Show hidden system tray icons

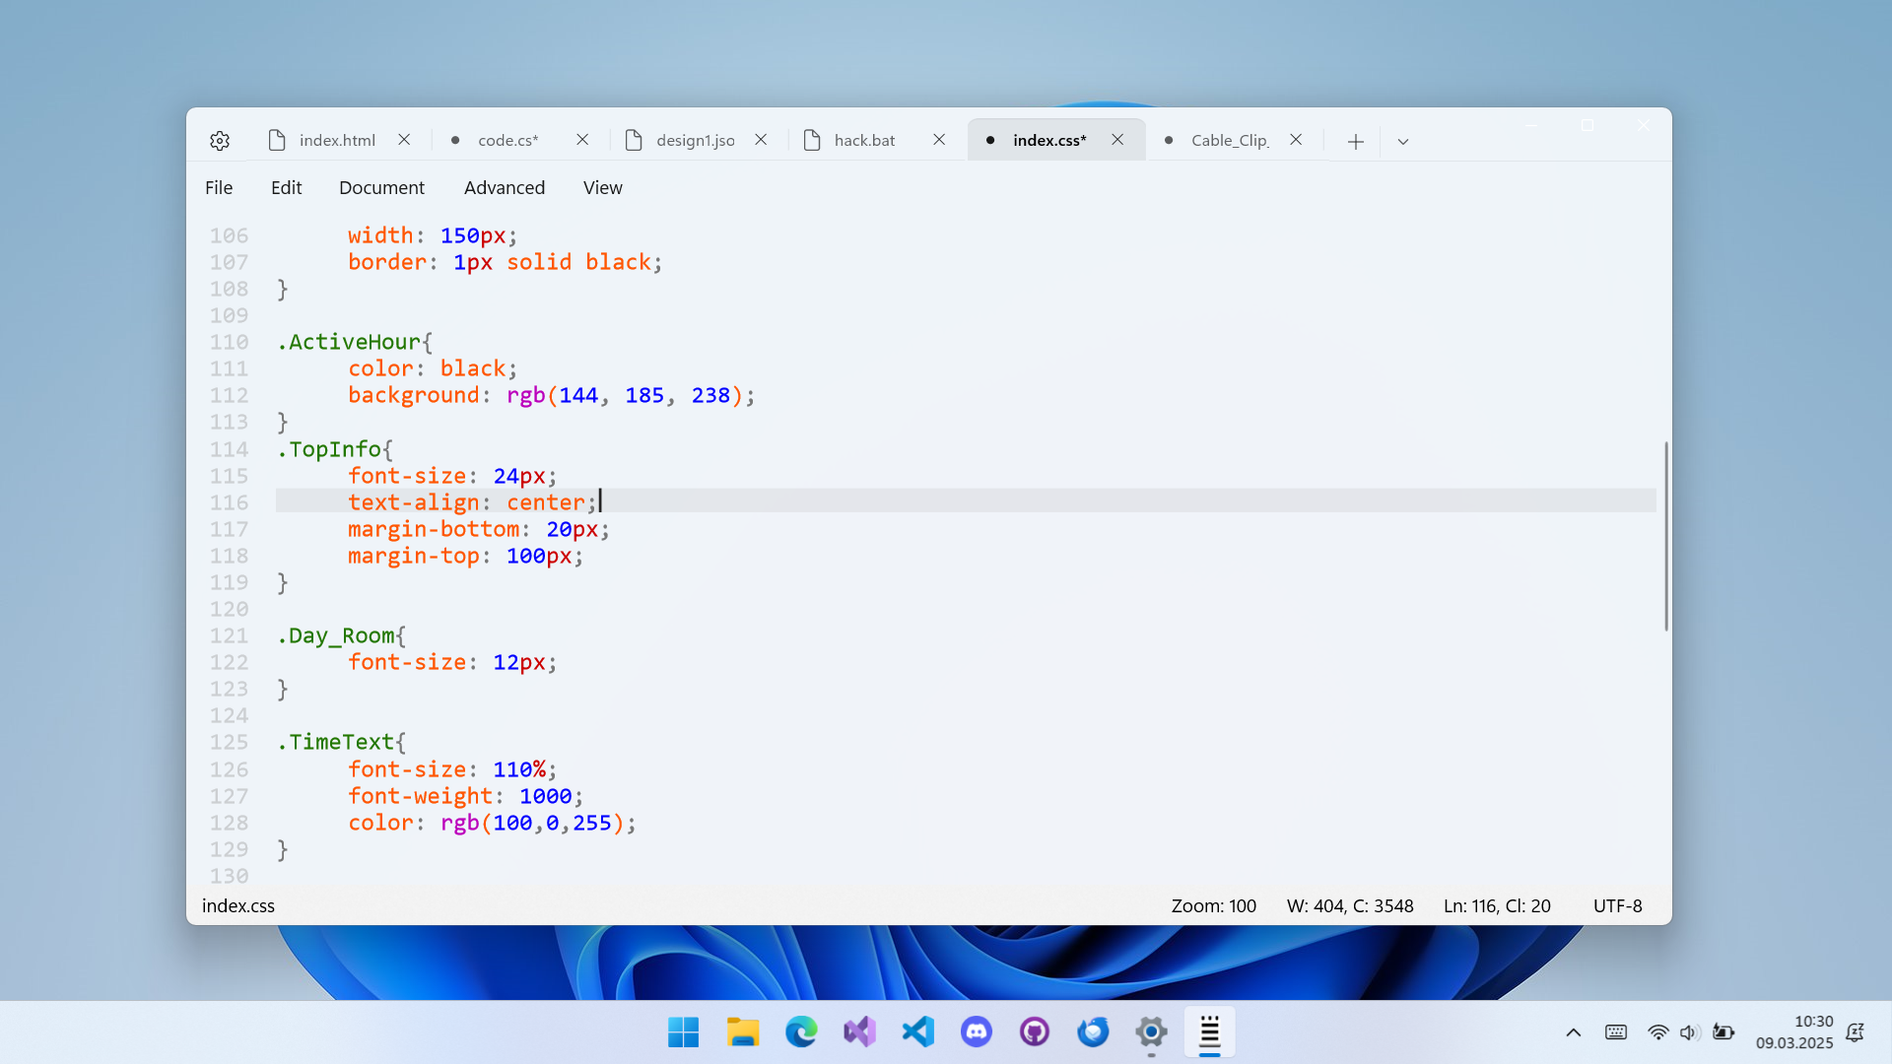click(1574, 1032)
